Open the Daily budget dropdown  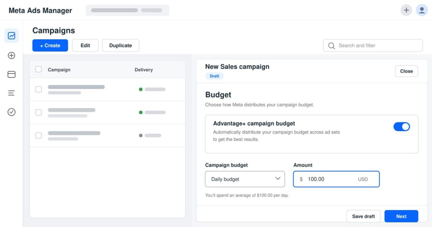coord(245,179)
